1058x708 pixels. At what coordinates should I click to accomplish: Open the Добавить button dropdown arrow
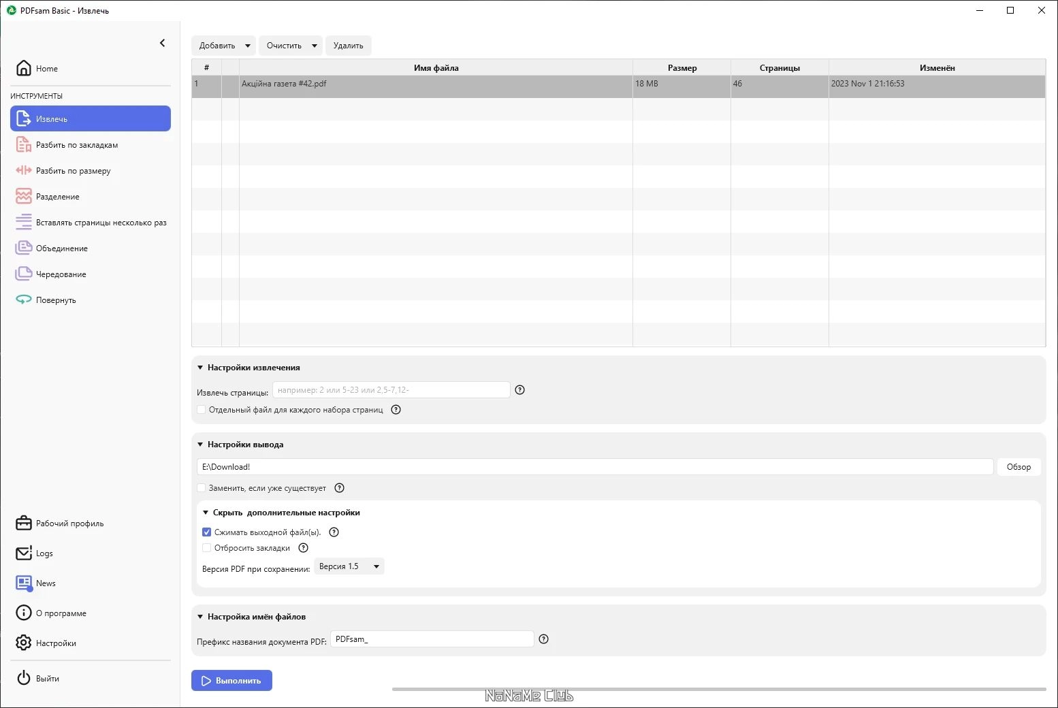click(248, 46)
